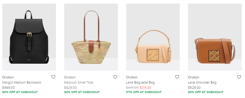
Task: Favorite the Madison Small Tote heart icon
Action: [x=115, y=77]
